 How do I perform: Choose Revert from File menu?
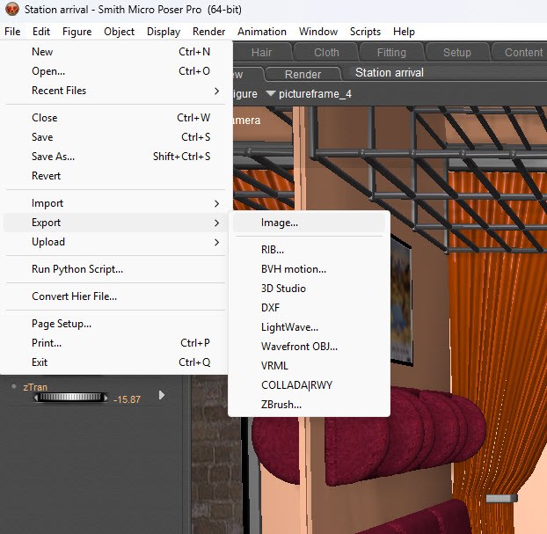[114, 176]
